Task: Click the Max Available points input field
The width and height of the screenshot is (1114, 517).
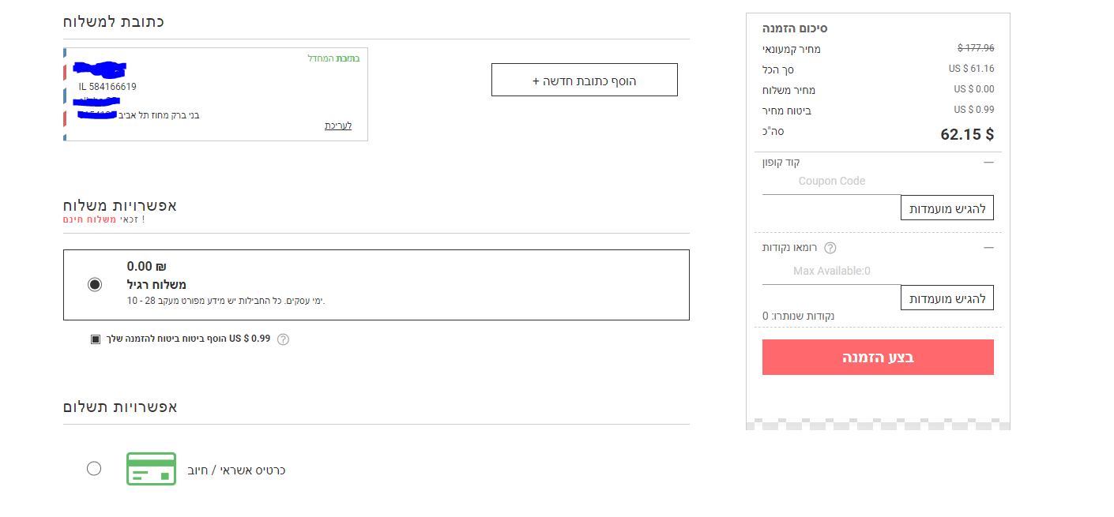Action: click(x=831, y=272)
